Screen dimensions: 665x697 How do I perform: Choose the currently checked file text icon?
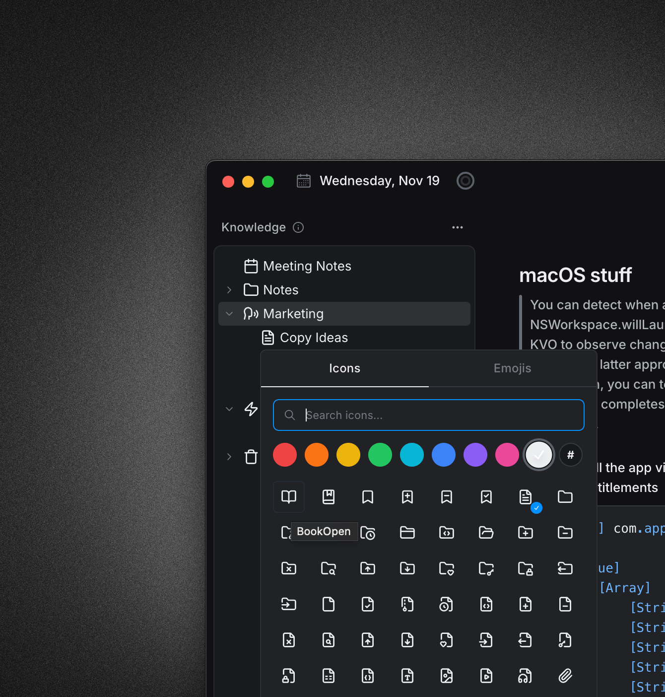pos(526,496)
